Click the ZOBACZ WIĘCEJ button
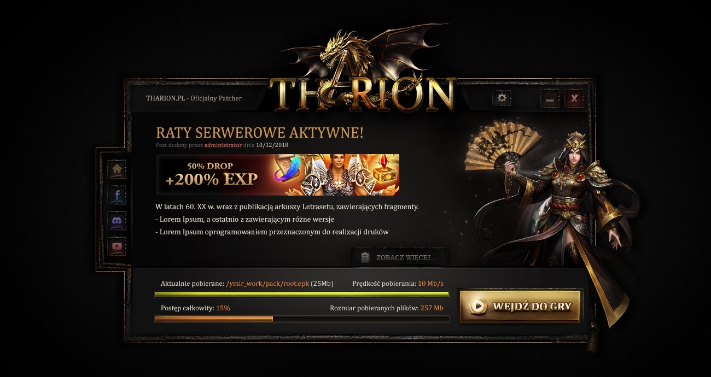The image size is (711, 377). 399,257
